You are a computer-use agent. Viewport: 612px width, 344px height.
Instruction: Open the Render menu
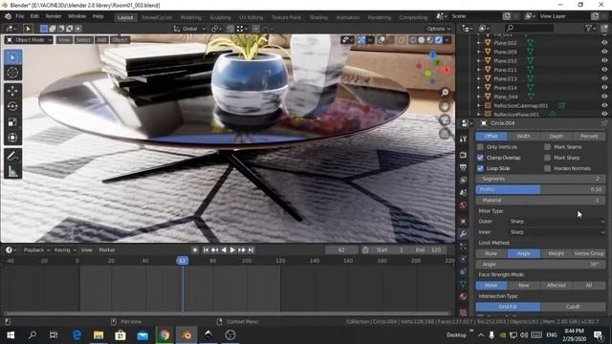[54, 16]
